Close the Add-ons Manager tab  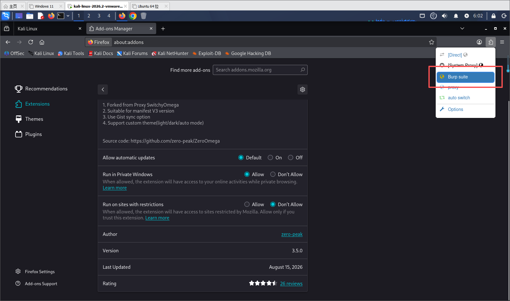pos(151,28)
